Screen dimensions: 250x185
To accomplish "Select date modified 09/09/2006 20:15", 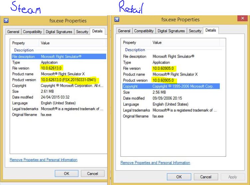I will tap(167, 98).
